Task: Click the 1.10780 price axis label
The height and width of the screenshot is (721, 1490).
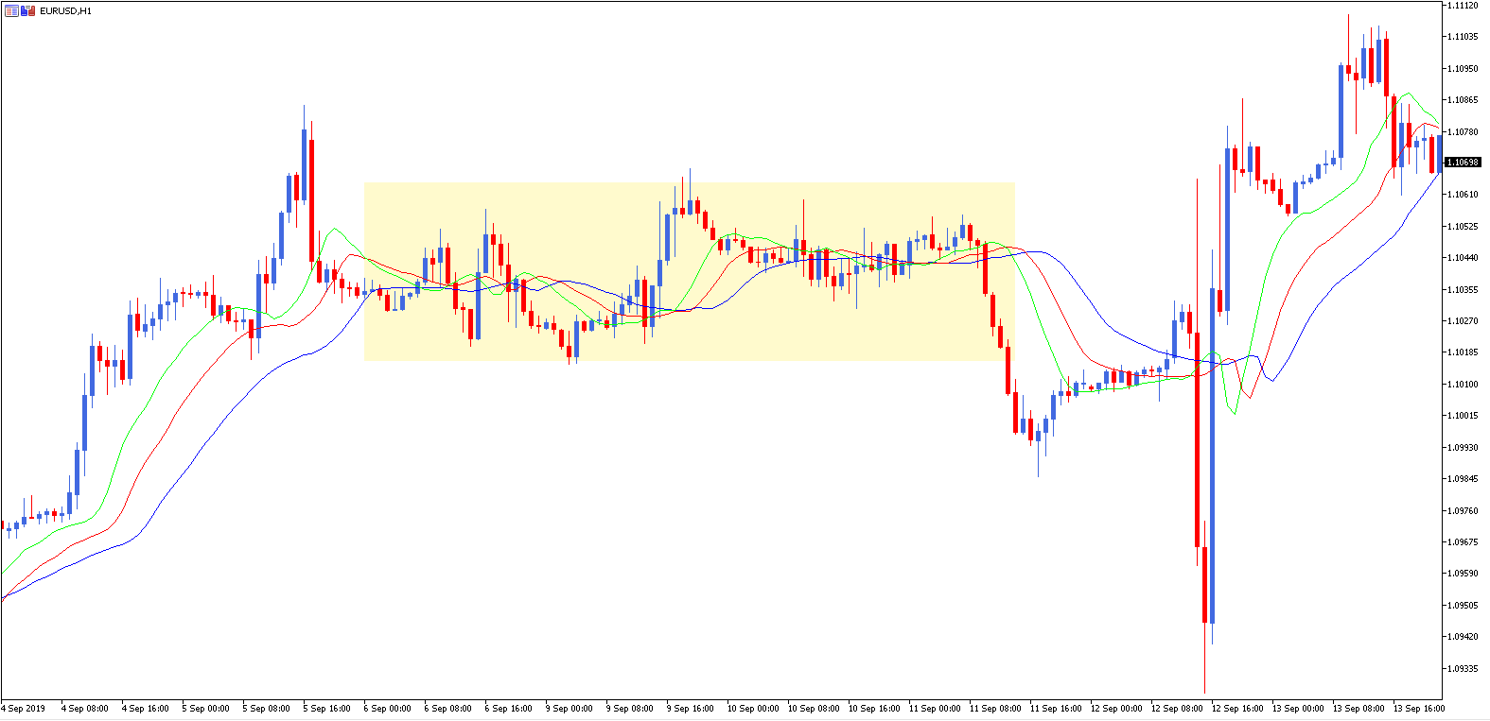Action: pos(1463,131)
